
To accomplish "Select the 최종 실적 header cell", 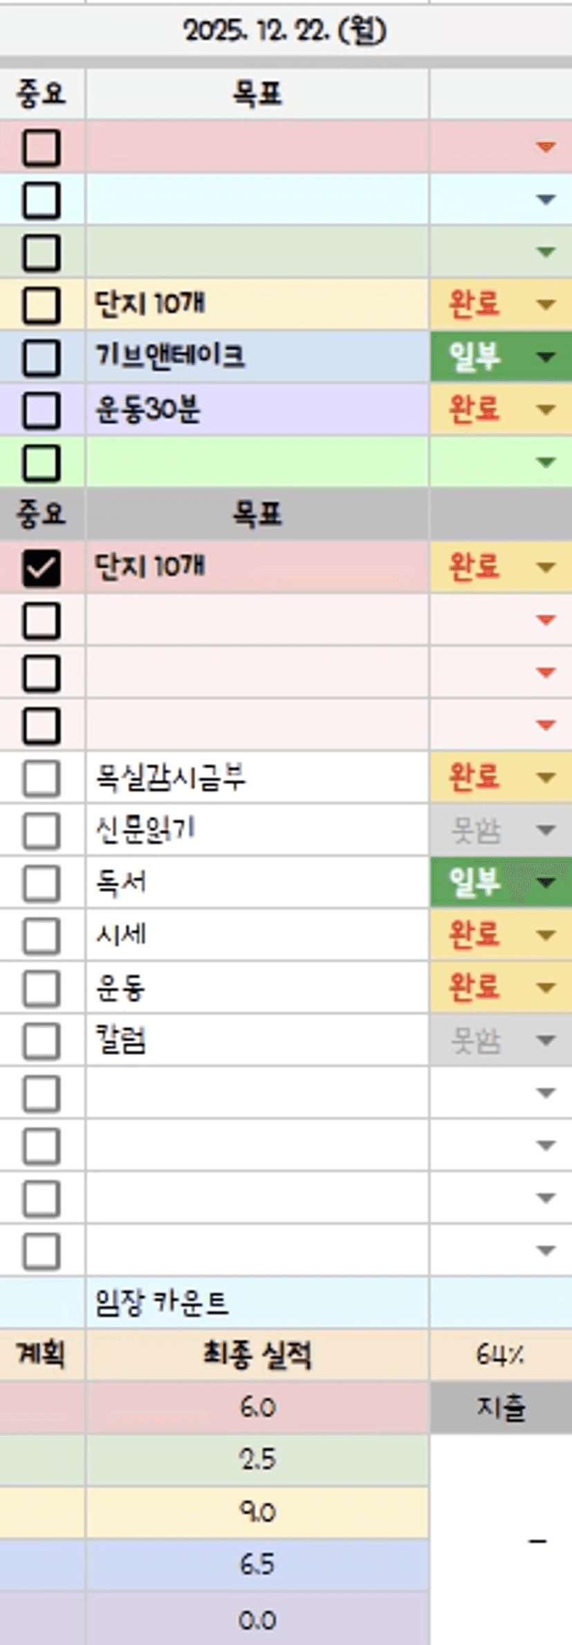I will 257,1355.
